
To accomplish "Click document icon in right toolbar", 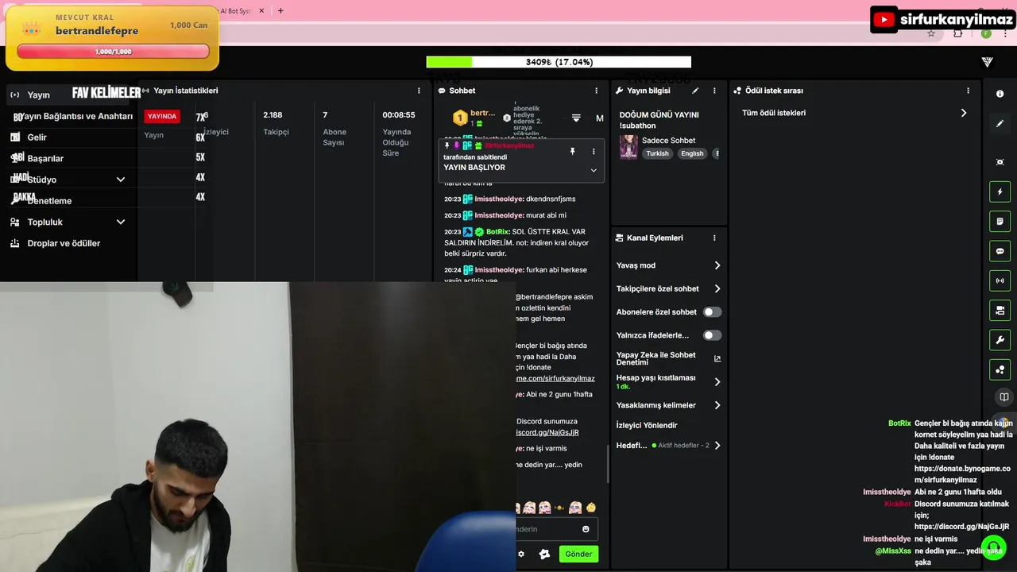I will pyautogui.click(x=1000, y=221).
